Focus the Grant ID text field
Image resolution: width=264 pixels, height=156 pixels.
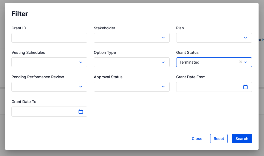pos(49,38)
